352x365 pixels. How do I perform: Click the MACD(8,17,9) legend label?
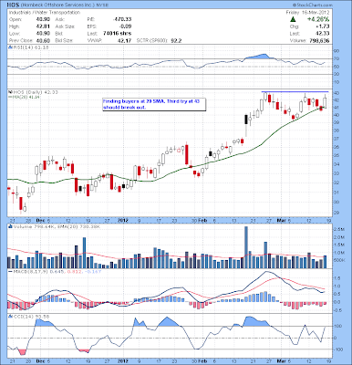pyautogui.click(x=57, y=271)
